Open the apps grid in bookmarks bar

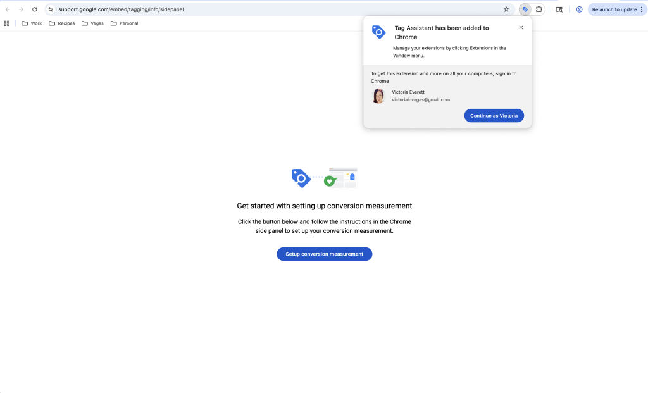click(7, 23)
